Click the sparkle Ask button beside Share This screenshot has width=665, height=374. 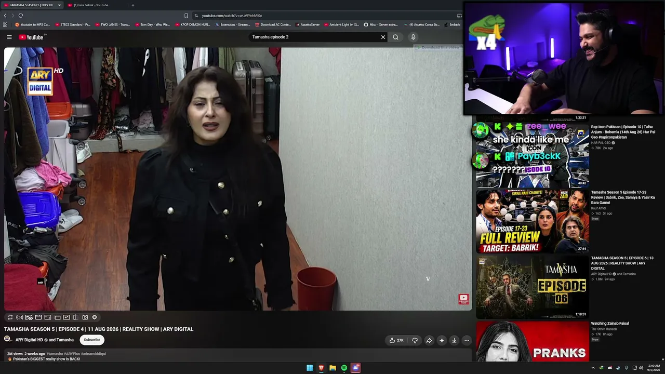tap(442, 340)
